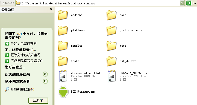Click the Go label in address bar

(194, 3)
